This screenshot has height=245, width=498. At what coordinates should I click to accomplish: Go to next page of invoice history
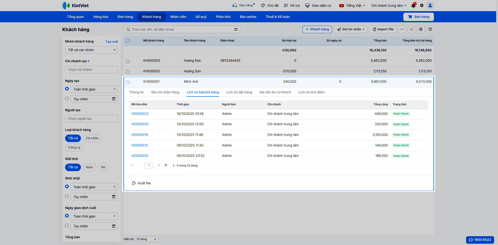(159, 165)
